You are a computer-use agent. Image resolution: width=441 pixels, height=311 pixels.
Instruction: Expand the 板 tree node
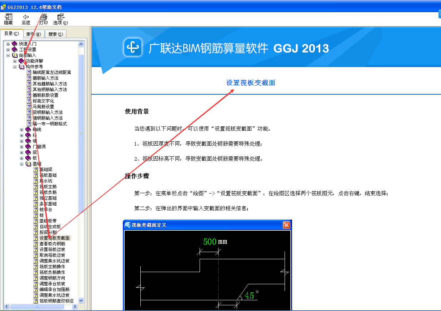21,158
